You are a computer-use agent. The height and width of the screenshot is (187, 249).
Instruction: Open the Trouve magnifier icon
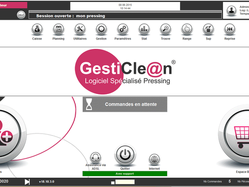click(x=165, y=29)
